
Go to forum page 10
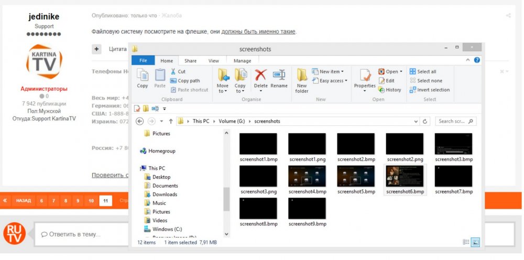(91, 201)
